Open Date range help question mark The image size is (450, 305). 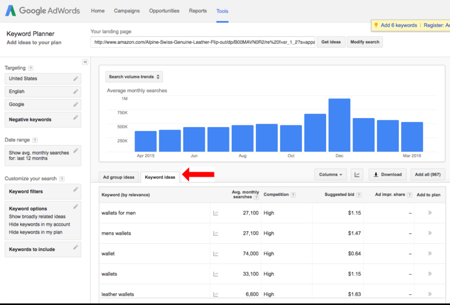click(35, 140)
